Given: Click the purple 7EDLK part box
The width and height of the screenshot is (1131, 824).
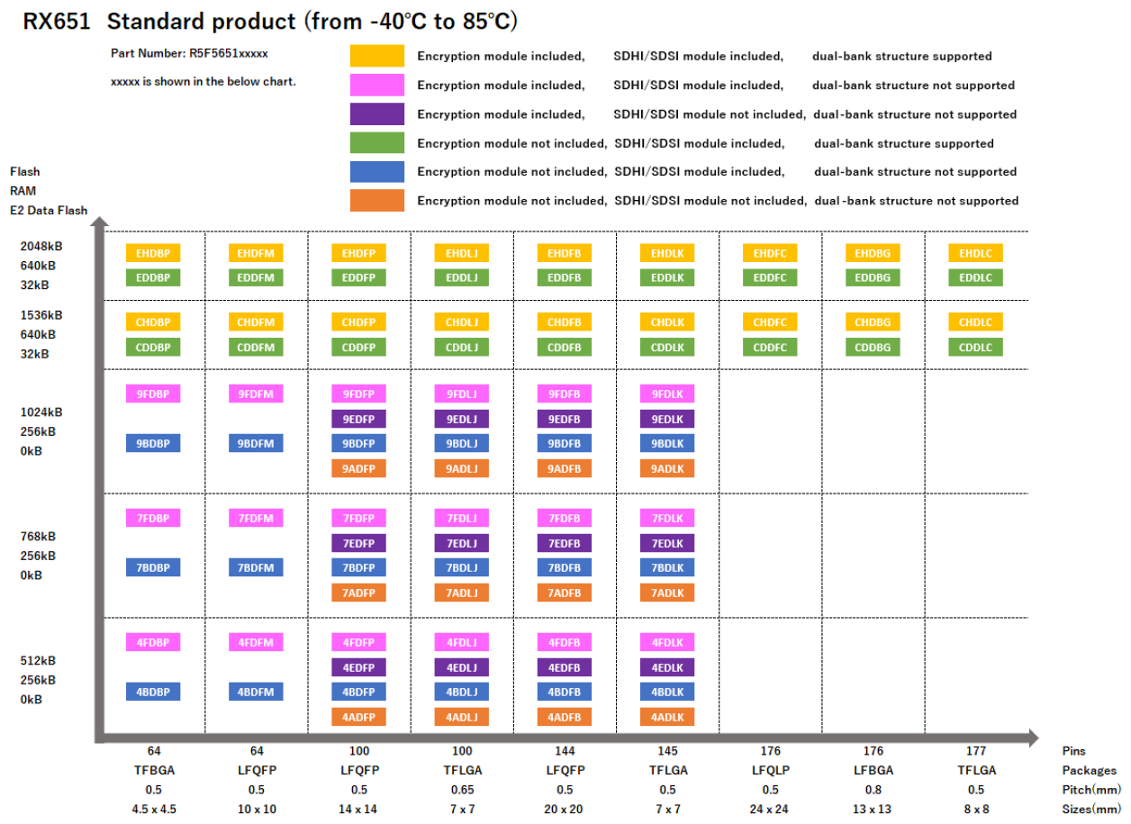Looking at the screenshot, I should tap(667, 543).
